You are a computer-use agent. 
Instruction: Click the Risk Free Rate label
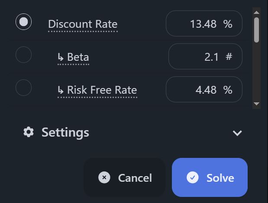[x=102, y=90]
